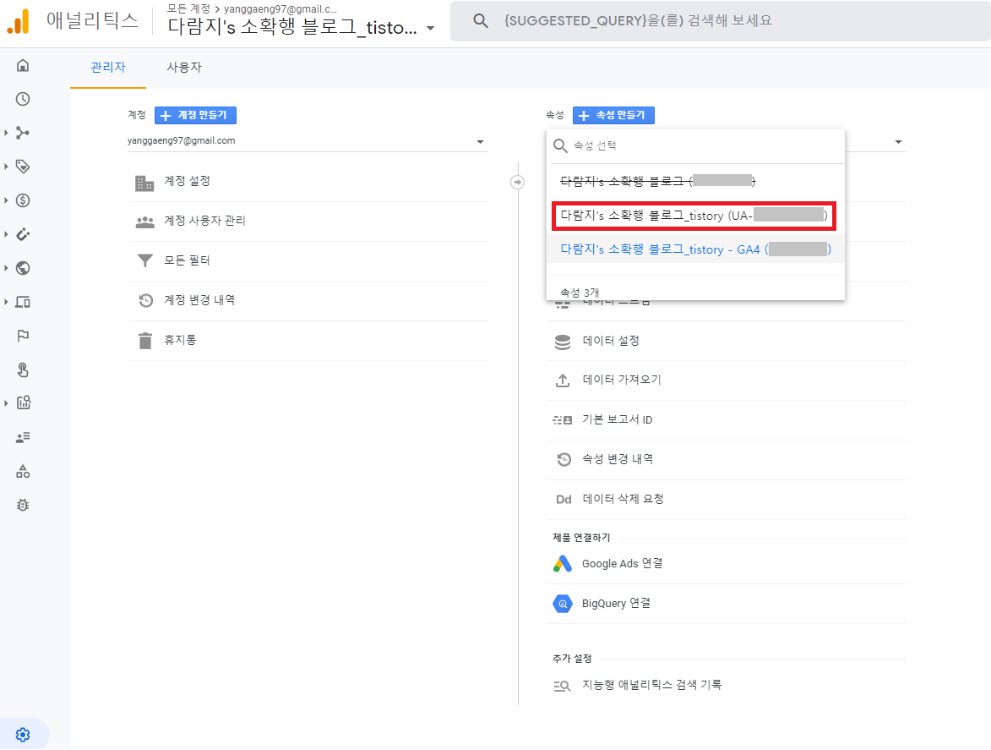The width and height of the screenshot is (991, 750).
Task: Click the funnel icon beside 모든 필터
Action: (145, 260)
